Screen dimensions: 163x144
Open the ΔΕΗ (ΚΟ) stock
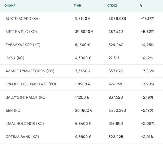14,111
